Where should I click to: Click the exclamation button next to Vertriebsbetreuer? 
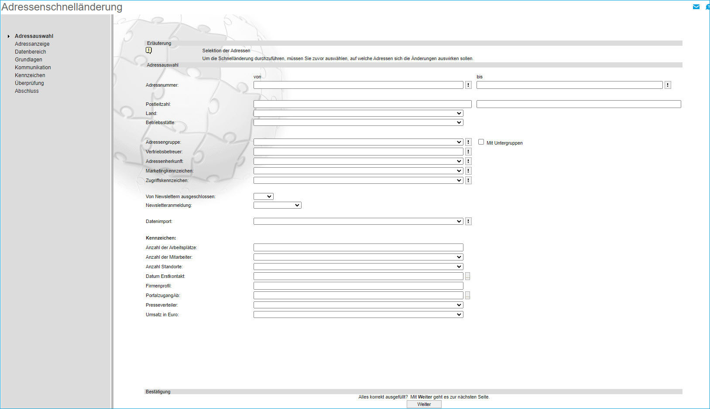click(x=468, y=152)
